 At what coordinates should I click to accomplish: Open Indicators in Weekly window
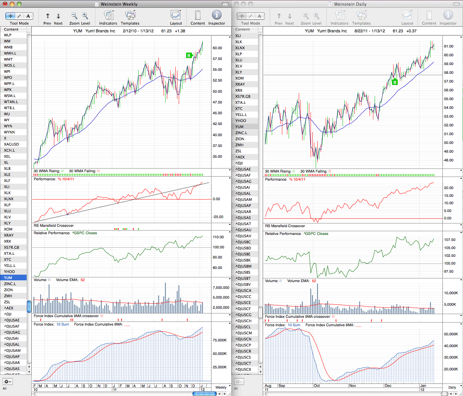[x=108, y=15]
